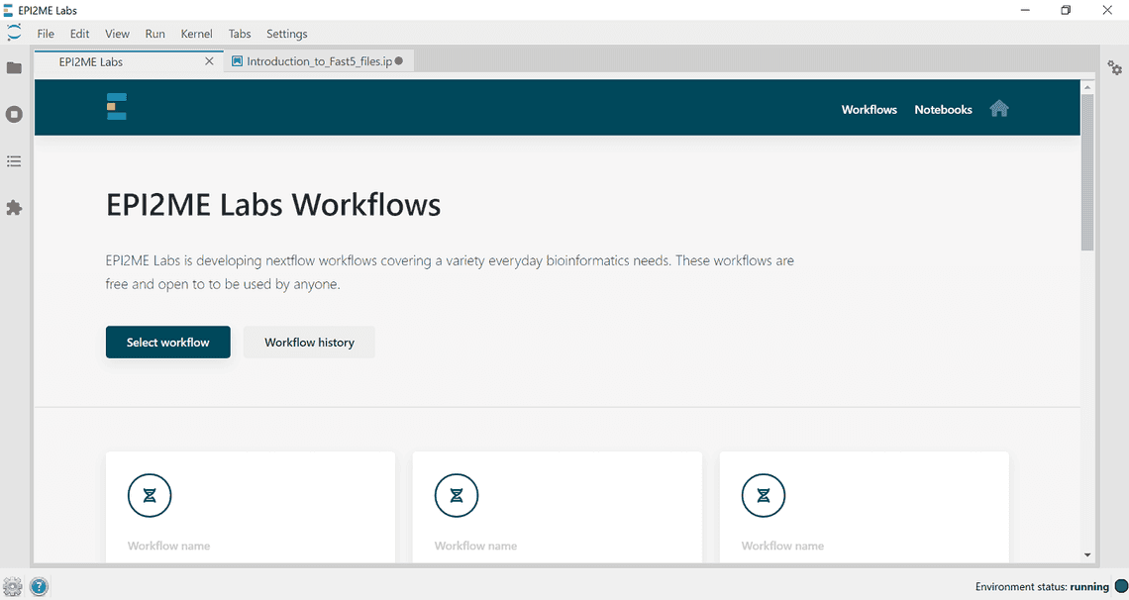This screenshot has width=1129, height=600.
Task: Click the EPI2ME square logo in the teal banner
Action: [116, 107]
